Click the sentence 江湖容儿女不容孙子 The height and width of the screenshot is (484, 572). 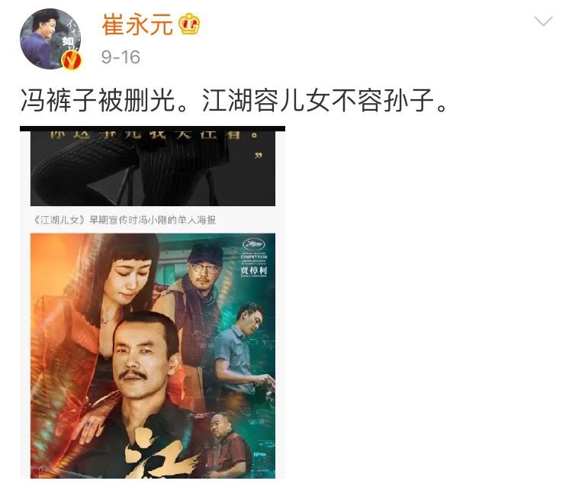[x=318, y=101]
